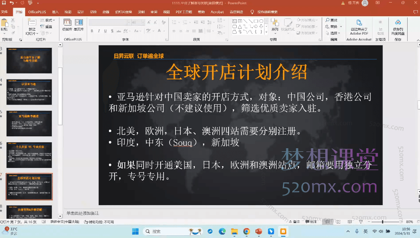Viewport: 420px width, 238px height.
Task: Click the 80% zoom level
Action: (409, 222)
